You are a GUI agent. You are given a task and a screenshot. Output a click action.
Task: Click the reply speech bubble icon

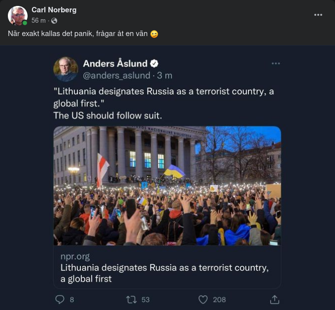pos(60,299)
